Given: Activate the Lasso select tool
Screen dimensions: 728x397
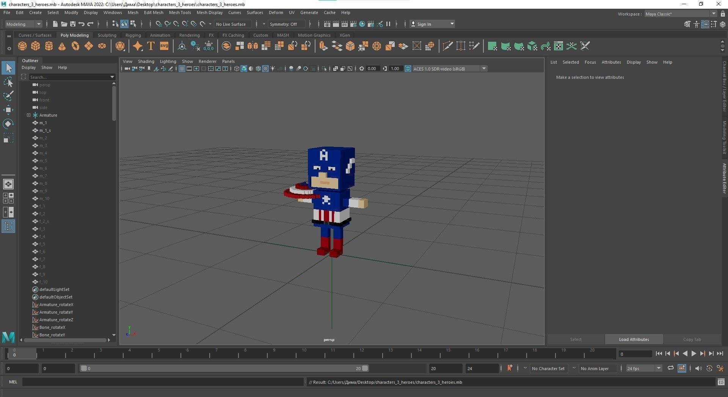Looking at the screenshot, I should click(x=8, y=82).
